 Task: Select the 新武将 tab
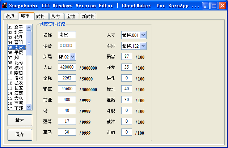tap(88, 17)
